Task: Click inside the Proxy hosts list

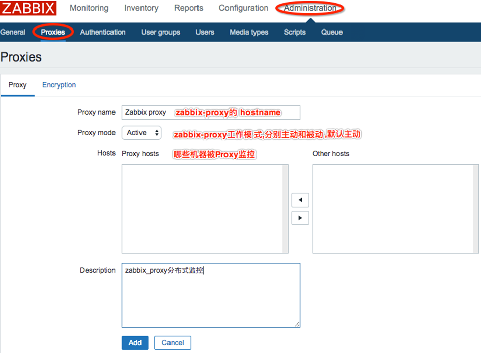Action: pyautogui.click(x=202, y=209)
